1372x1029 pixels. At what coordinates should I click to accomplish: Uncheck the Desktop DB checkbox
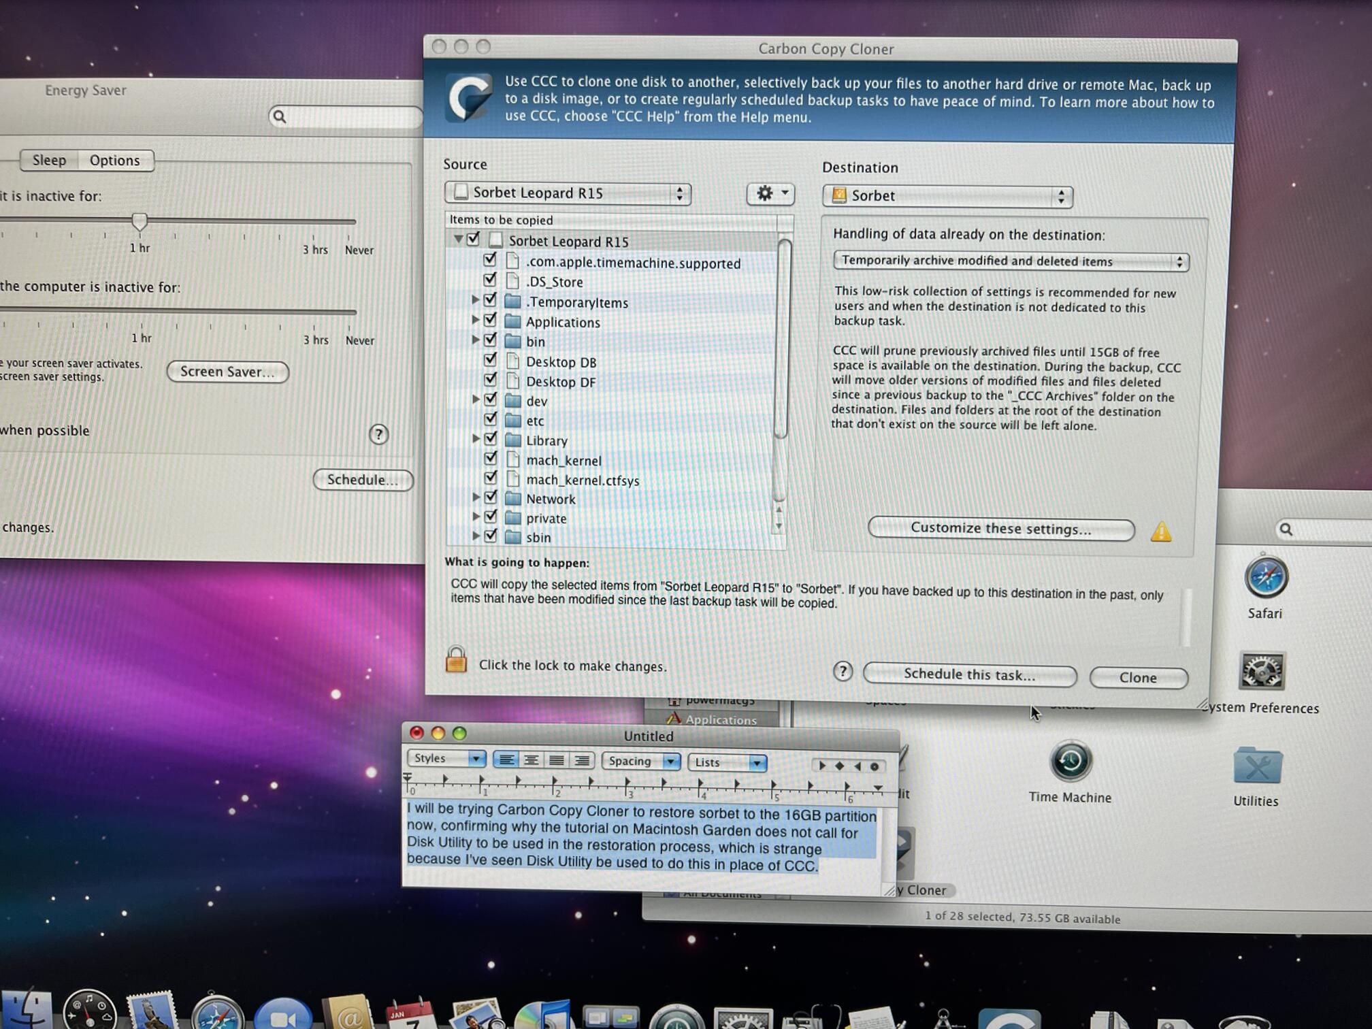point(490,359)
